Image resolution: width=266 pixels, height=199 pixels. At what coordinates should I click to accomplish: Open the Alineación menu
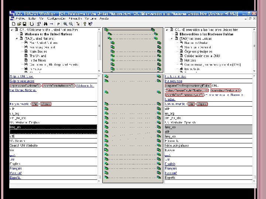tap(75, 18)
